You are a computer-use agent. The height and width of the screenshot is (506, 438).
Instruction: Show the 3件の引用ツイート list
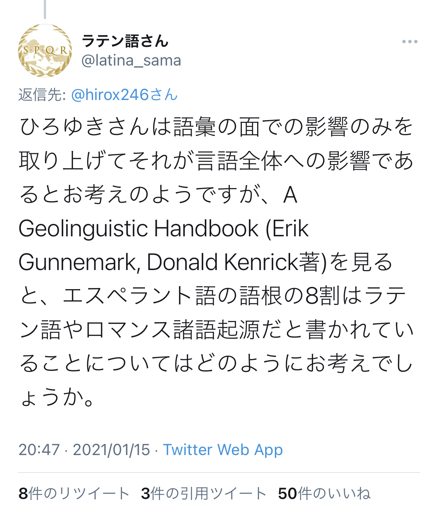tap(204, 493)
